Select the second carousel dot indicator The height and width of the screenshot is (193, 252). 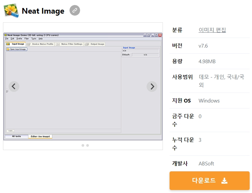tap(87, 145)
